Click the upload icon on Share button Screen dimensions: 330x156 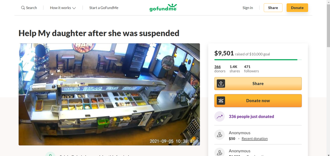(221, 84)
